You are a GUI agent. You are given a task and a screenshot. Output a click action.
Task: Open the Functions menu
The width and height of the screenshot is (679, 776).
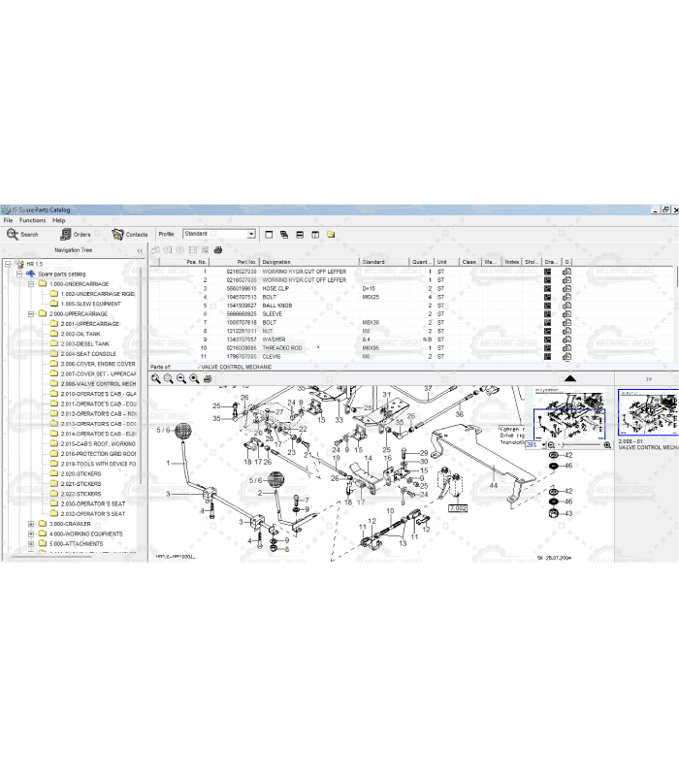(32, 220)
